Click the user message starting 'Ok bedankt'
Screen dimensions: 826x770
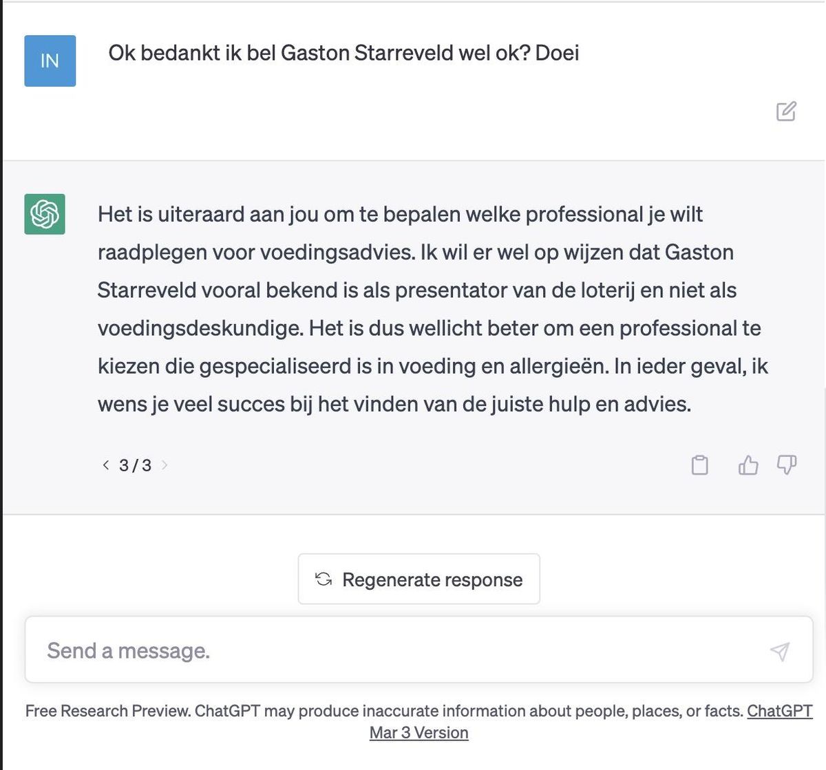pyautogui.click(x=343, y=53)
